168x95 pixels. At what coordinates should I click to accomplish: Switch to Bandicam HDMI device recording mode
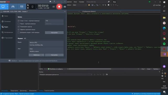click(22, 7)
